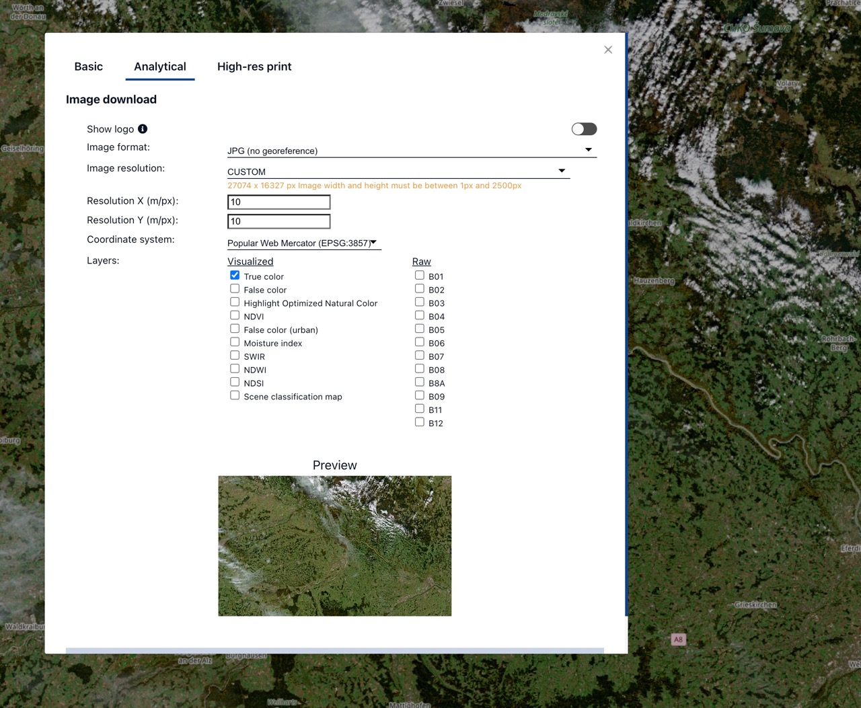
Task: Enable the B12 raw band checkbox
Action: [420, 422]
